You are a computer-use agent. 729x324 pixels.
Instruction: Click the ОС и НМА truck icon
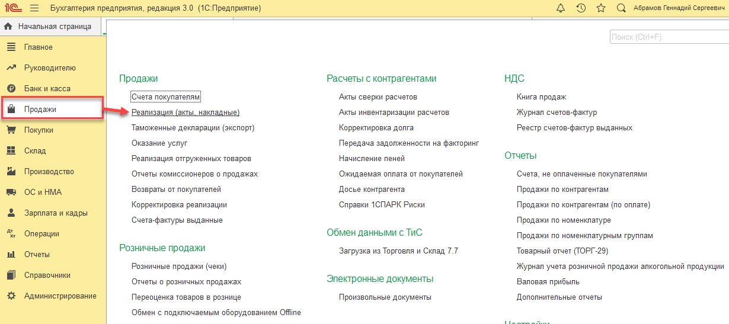click(11, 193)
